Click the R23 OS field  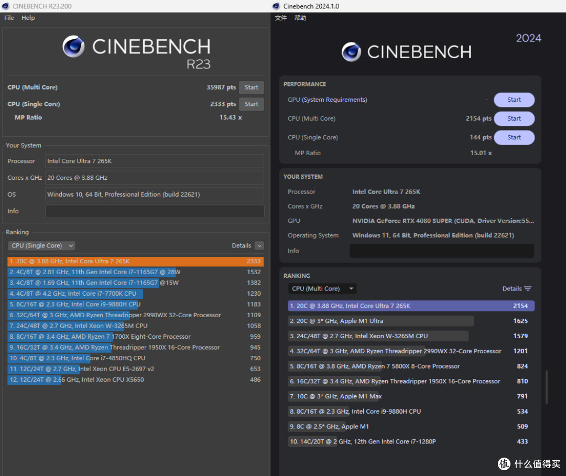[x=155, y=194]
